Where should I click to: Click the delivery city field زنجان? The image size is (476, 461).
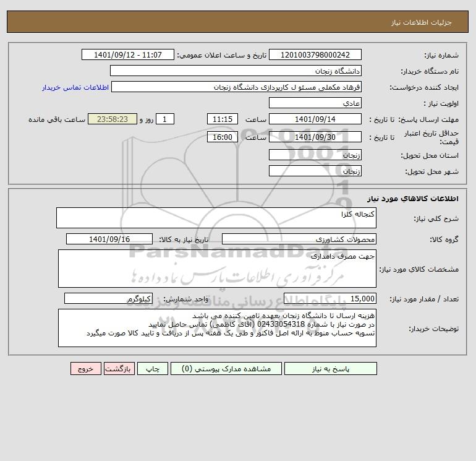pos(315,171)
